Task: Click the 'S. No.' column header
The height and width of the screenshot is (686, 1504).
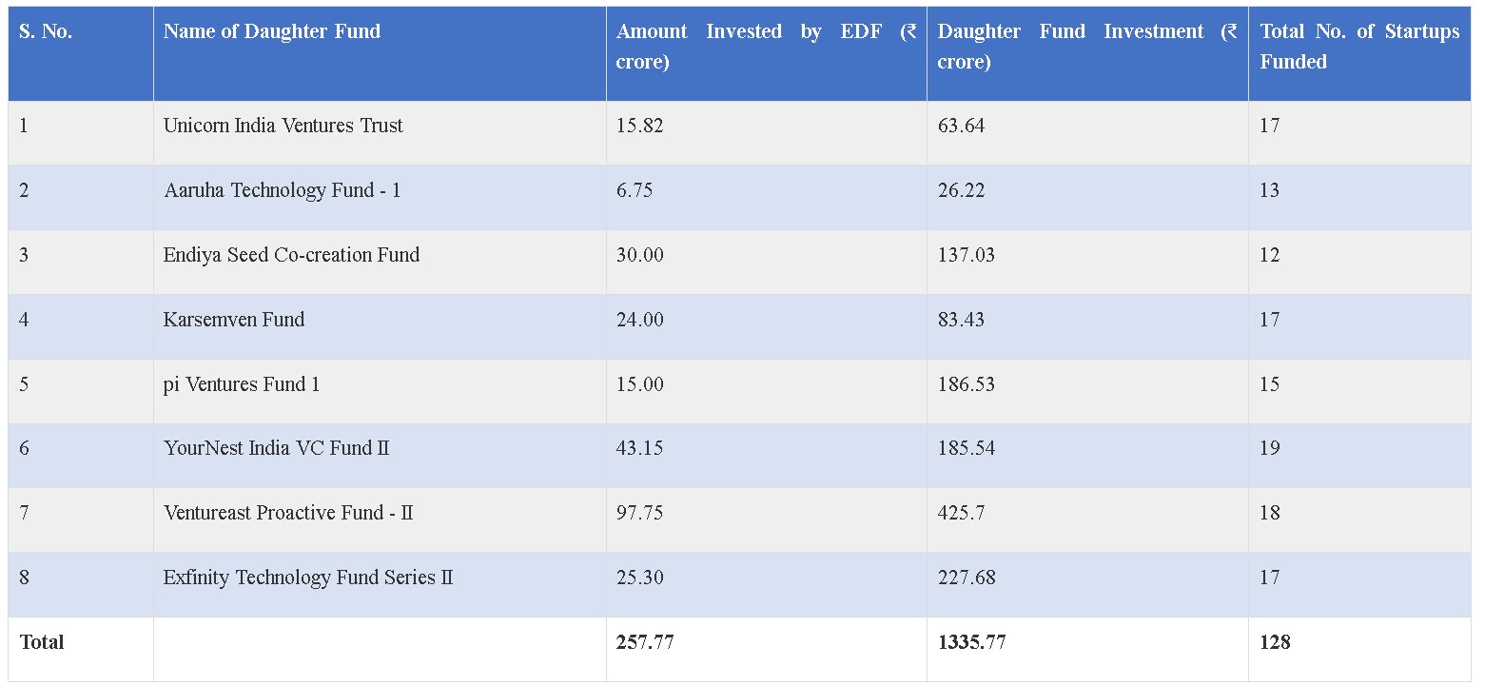Action: point(46,31)
